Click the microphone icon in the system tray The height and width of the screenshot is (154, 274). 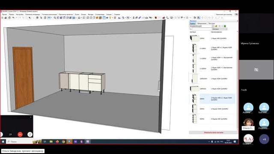pyautogui.click(x=212, y=142)
